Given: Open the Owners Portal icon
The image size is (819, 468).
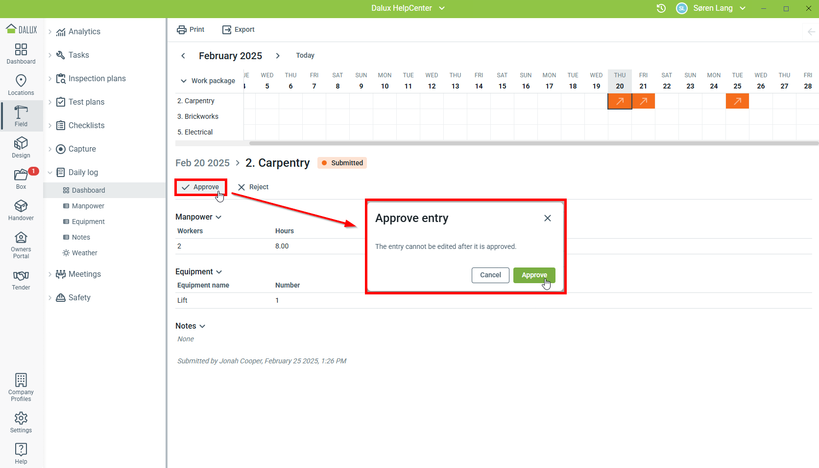Looking at the screenshot, I should pos(21,245).
